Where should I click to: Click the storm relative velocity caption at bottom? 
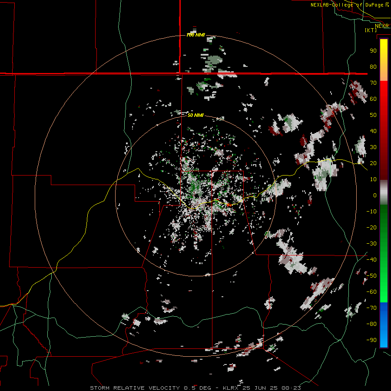[195, 388]
